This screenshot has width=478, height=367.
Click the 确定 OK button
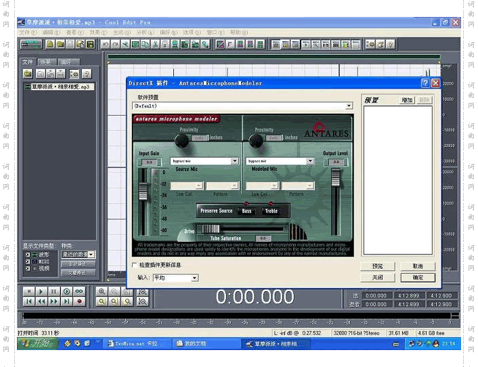418,278
